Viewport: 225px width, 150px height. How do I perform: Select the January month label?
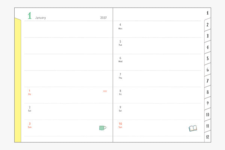coord(40,18)
